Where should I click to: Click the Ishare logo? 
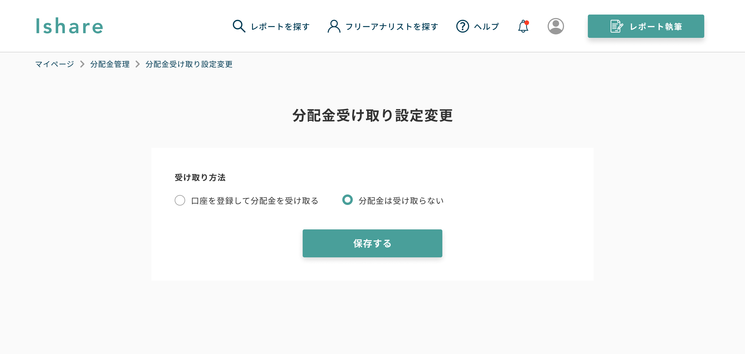tap(69, 26)
